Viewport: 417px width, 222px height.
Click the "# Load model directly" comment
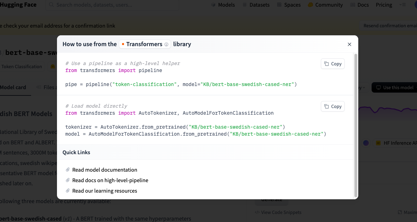(96, 106)
